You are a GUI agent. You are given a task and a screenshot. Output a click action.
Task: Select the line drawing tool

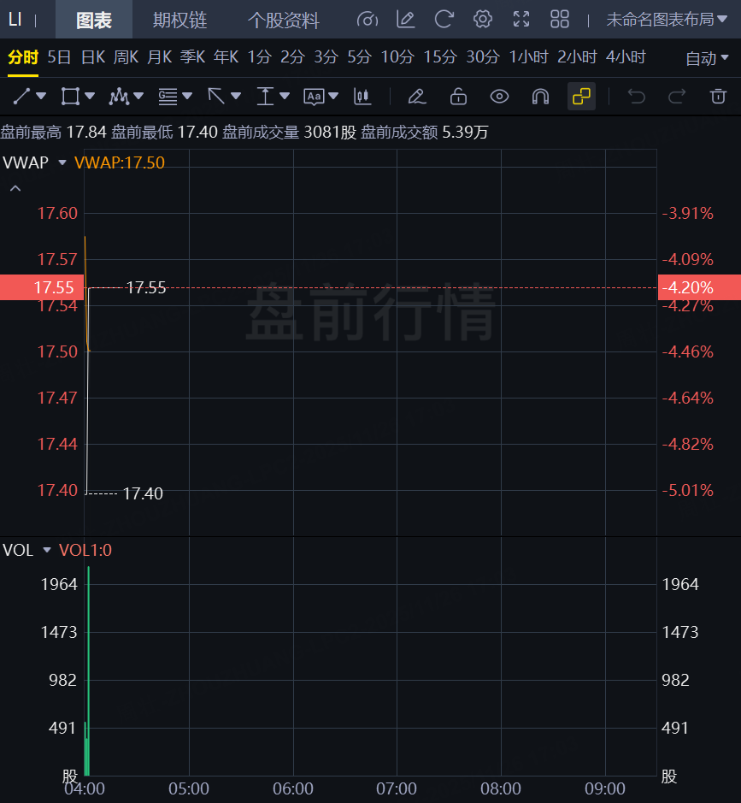(x=21, y=96)
